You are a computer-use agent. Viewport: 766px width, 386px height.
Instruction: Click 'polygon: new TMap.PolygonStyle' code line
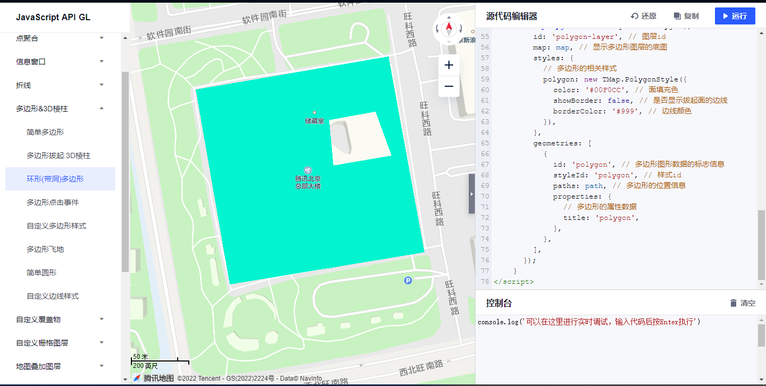pos(615,79)
